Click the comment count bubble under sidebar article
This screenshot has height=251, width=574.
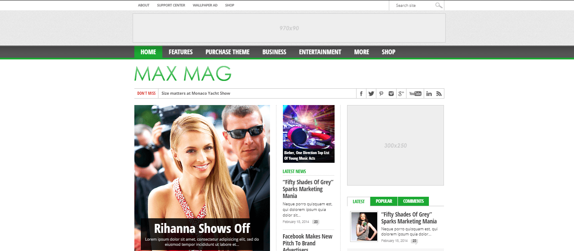tap(414, 241)
